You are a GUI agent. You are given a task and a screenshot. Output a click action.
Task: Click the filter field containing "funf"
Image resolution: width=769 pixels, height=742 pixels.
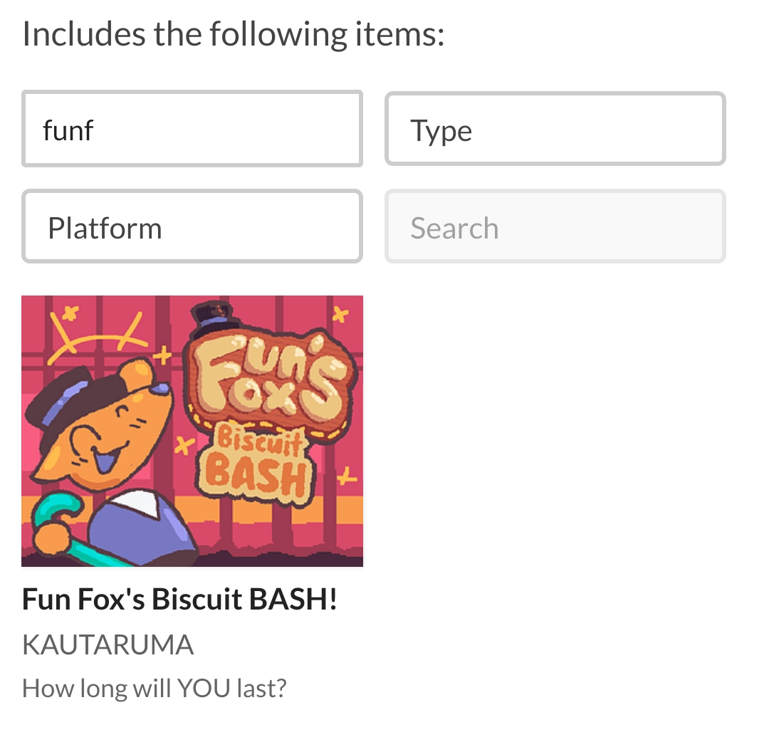point(192,129)
